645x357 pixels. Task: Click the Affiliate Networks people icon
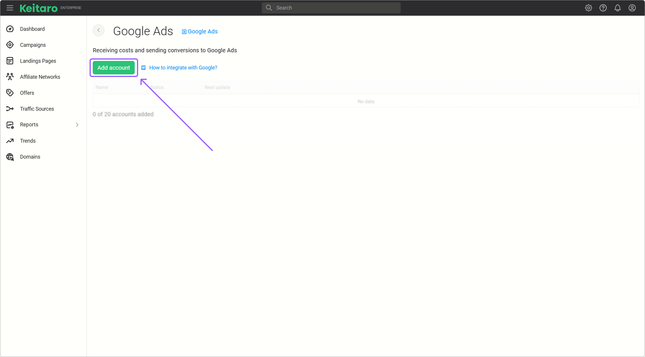(x=10, y=77)
